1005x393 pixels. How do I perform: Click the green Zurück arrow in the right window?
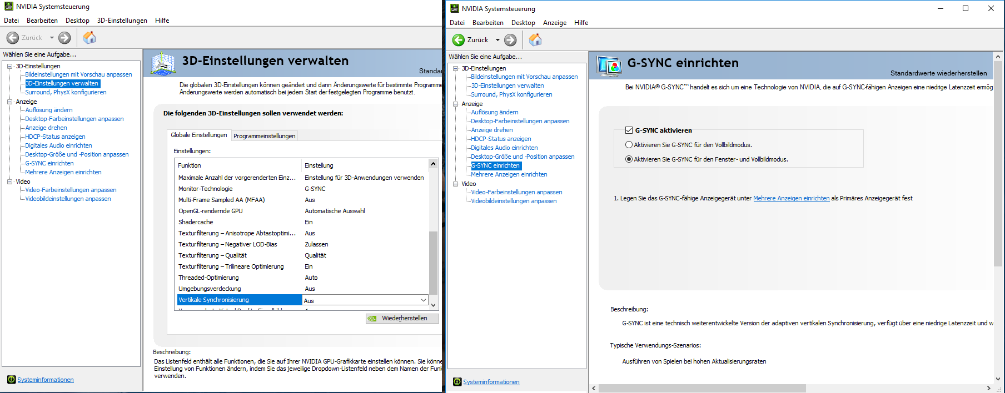coord(459,40)
